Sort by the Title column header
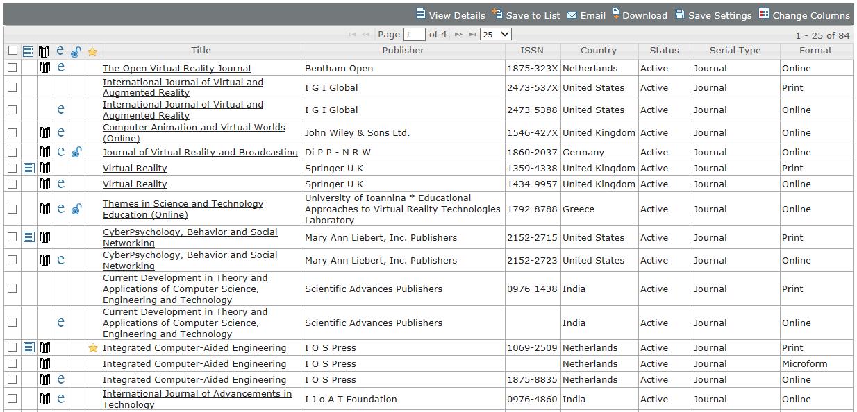Viewport: 857px width, 412px height. coord(201,51)
